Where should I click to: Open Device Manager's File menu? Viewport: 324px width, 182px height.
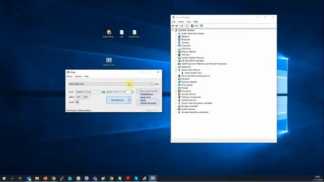click(174, 22)
